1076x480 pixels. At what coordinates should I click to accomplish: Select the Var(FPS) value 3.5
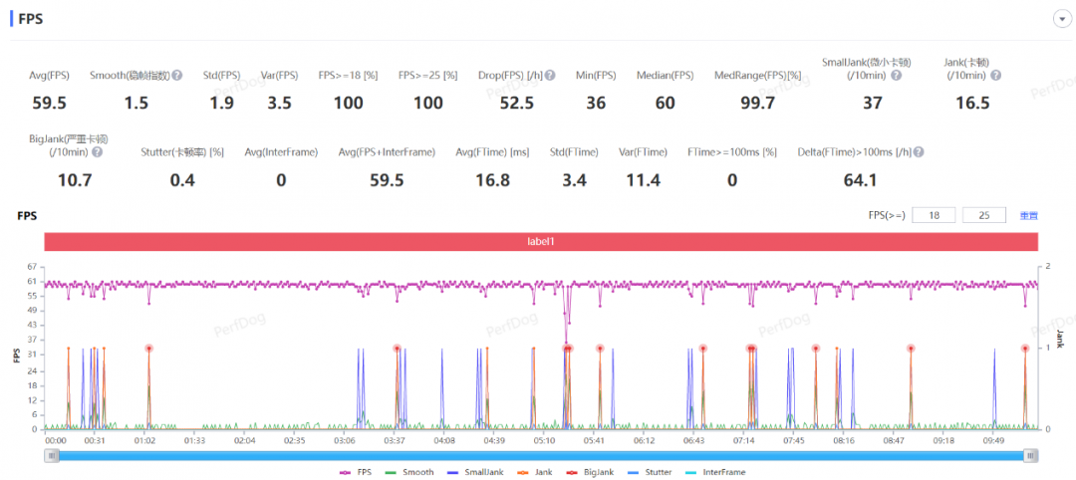click(279, 104)
